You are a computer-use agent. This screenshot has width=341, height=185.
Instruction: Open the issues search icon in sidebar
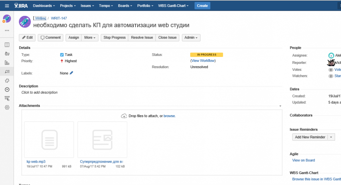pos(7,72)
